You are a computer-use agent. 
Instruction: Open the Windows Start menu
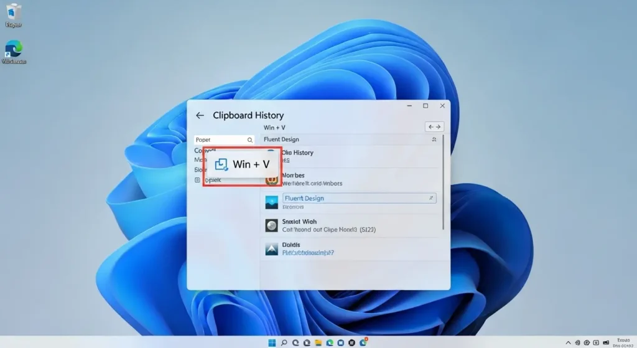[272, 343]
